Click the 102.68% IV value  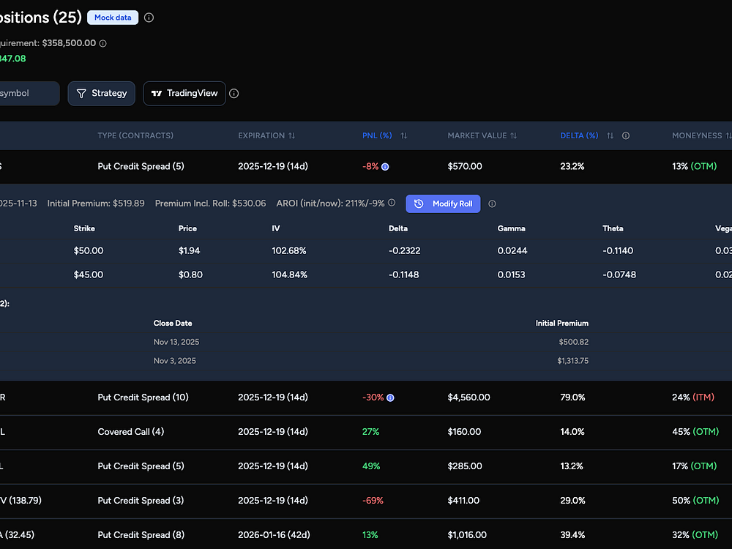[289, 250]
